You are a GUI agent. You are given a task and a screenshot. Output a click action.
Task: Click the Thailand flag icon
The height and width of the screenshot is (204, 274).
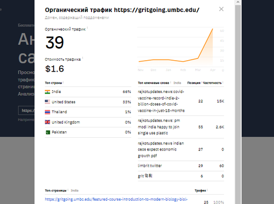point(47,112)
